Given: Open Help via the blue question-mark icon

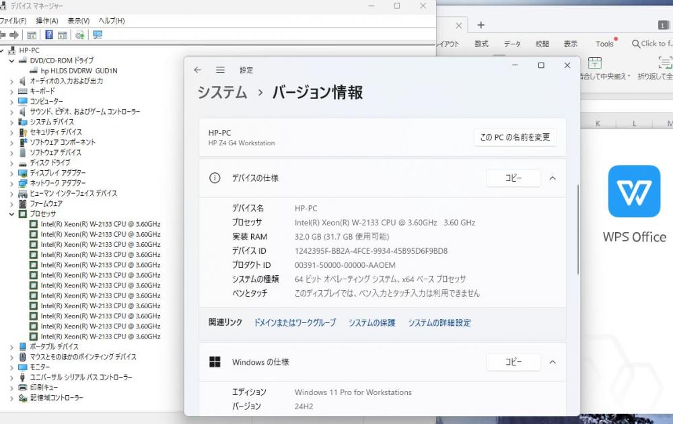Looking at the screenshot, I should coord(49,35).
